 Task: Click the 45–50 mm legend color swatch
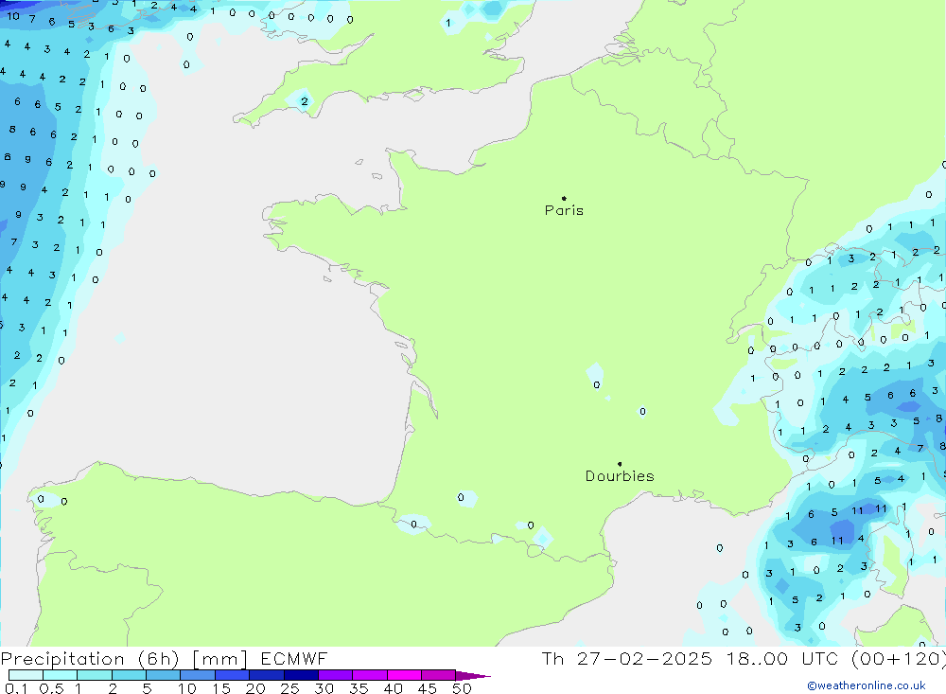(x=438, y=675)
